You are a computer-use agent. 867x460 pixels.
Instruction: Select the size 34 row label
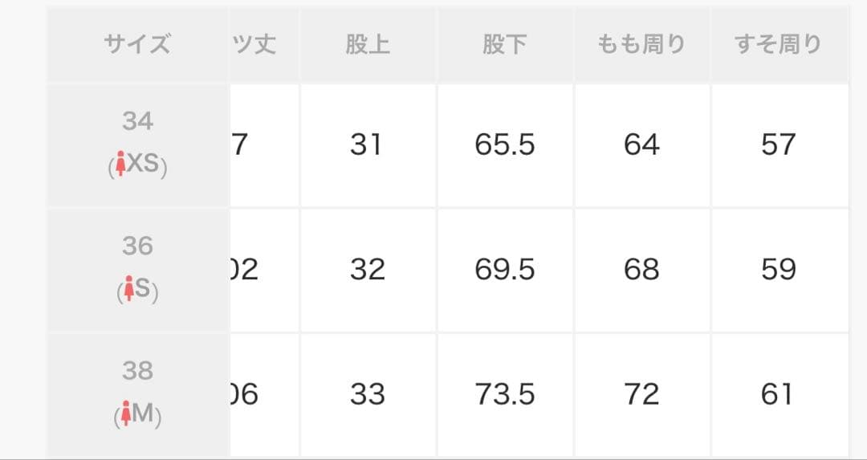pyautogui.click(x=137, y=121)
